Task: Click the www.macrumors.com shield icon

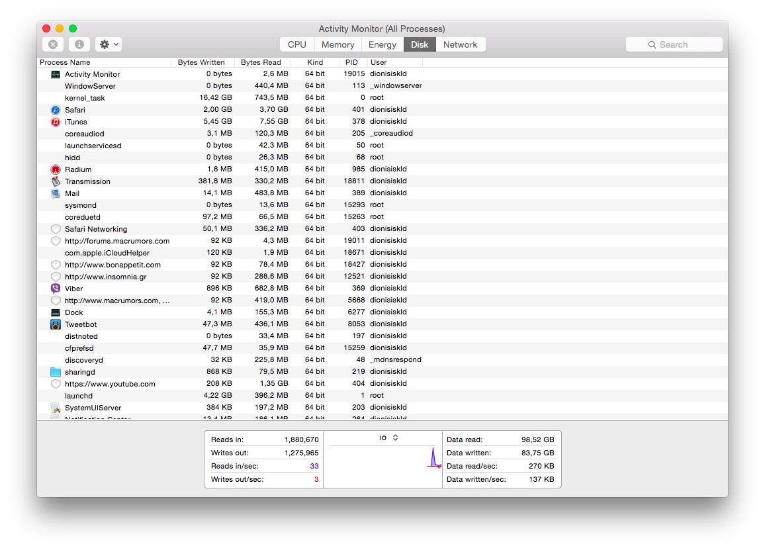Action: coord(56,300)
